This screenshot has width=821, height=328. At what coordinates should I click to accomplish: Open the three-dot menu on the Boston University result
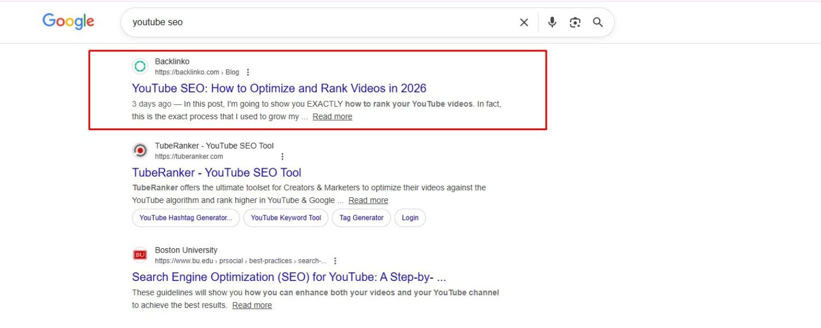click(334, 261)
